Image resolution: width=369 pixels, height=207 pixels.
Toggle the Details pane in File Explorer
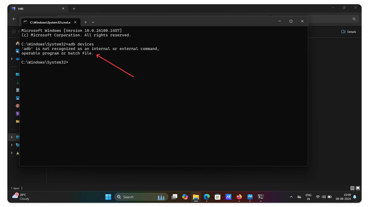click(349, 32)
